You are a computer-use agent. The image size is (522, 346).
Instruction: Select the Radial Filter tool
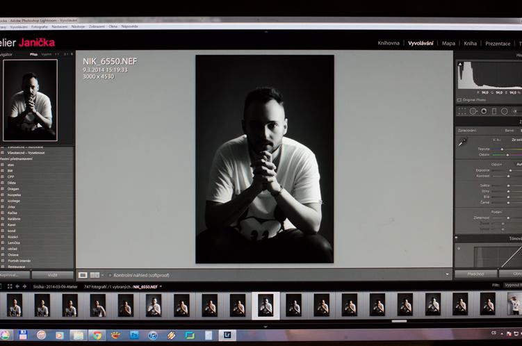click(x=505, y=111)
